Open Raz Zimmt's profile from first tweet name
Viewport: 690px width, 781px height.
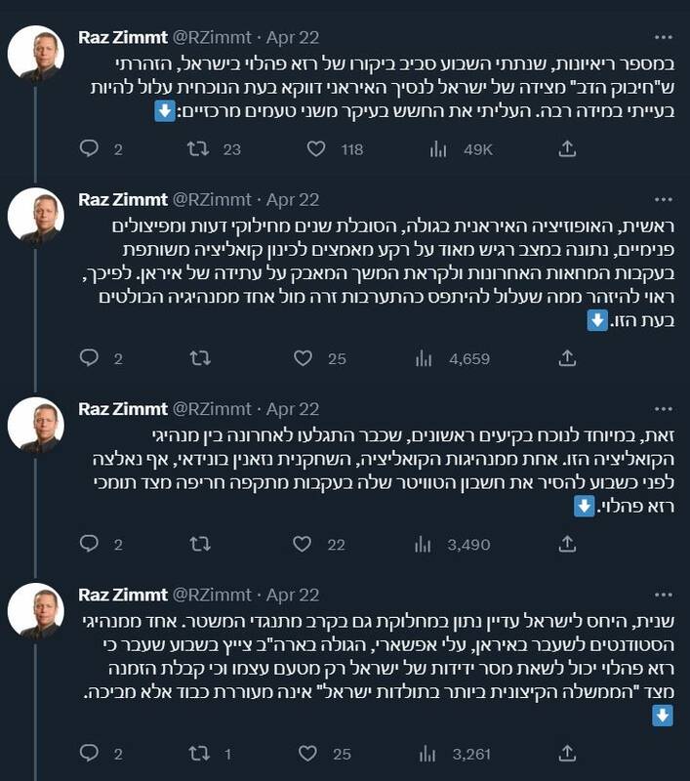coord(122,37)
